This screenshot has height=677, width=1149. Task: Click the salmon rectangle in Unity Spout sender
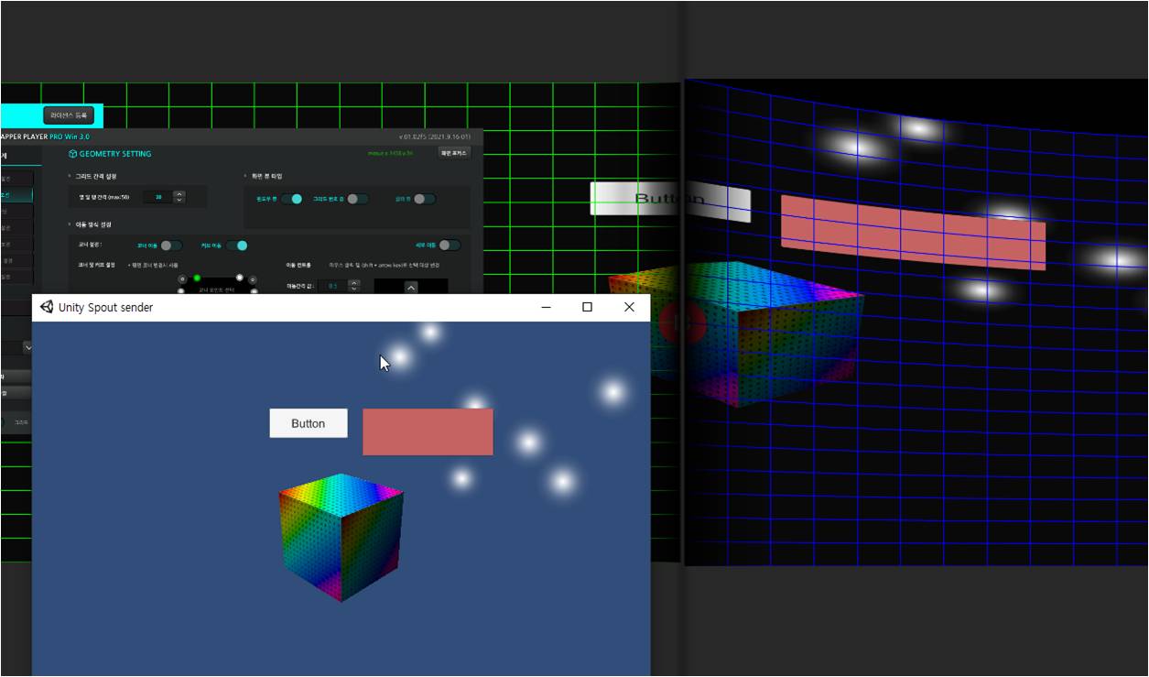coord(428,431)
